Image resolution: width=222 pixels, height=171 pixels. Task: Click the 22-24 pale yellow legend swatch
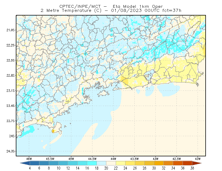(121, 163)
